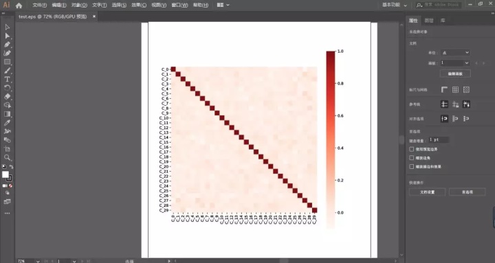495x263 pixels.
Task: Reset to default fill and stroke
Action: click(x=4, y=166)
